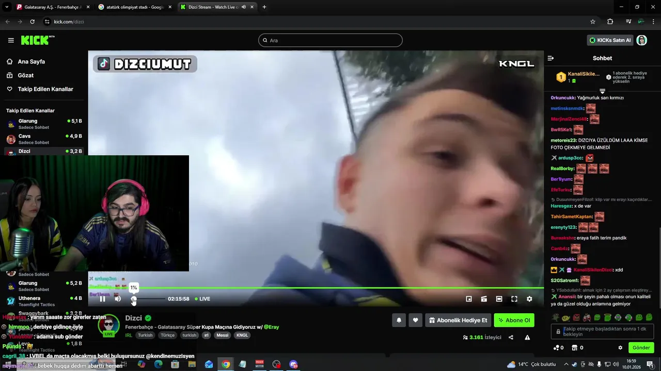Open the @Eray mention link in title
The height and width of the screenshot is (371, 661).
click(271, 327)
